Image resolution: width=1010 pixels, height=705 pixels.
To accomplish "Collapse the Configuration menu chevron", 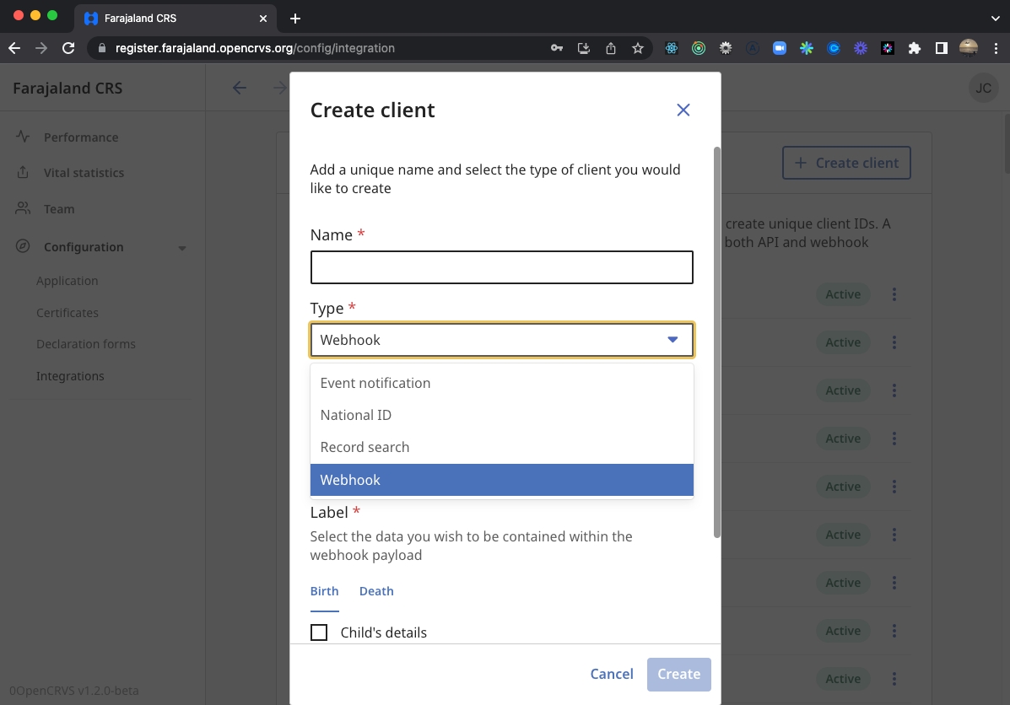I will pos(182,248).
